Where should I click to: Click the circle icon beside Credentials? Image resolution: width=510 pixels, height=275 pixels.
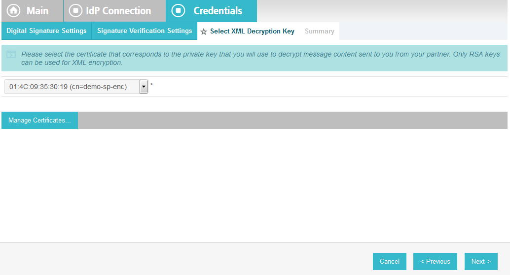(x=178, y=10)
